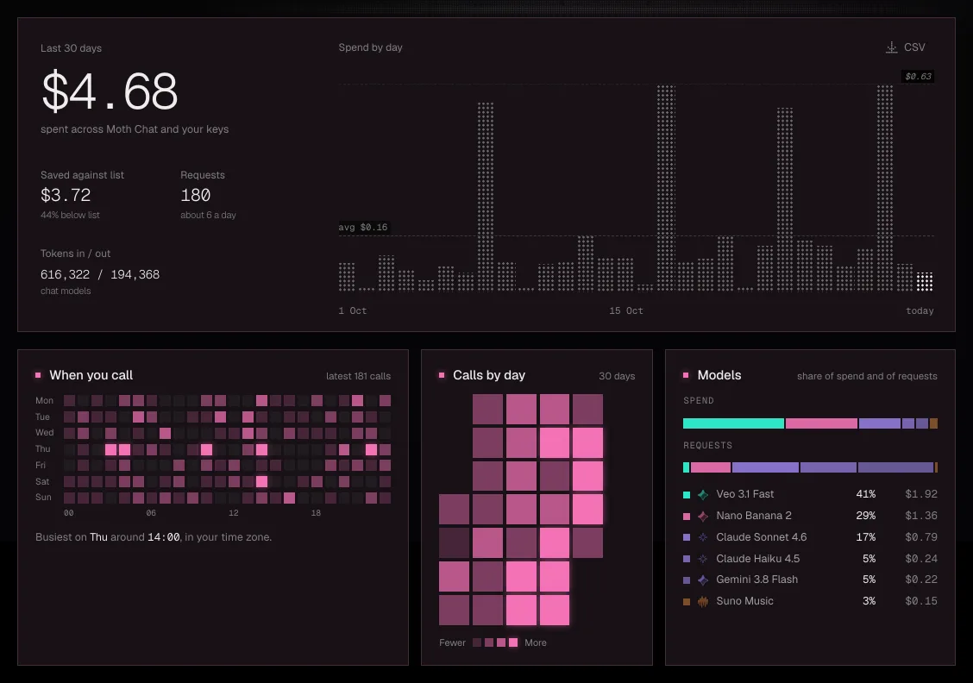Click the Gemini 3.8 Flash model icon
This screenshot has width=973, height=683.
coord(703,580)
